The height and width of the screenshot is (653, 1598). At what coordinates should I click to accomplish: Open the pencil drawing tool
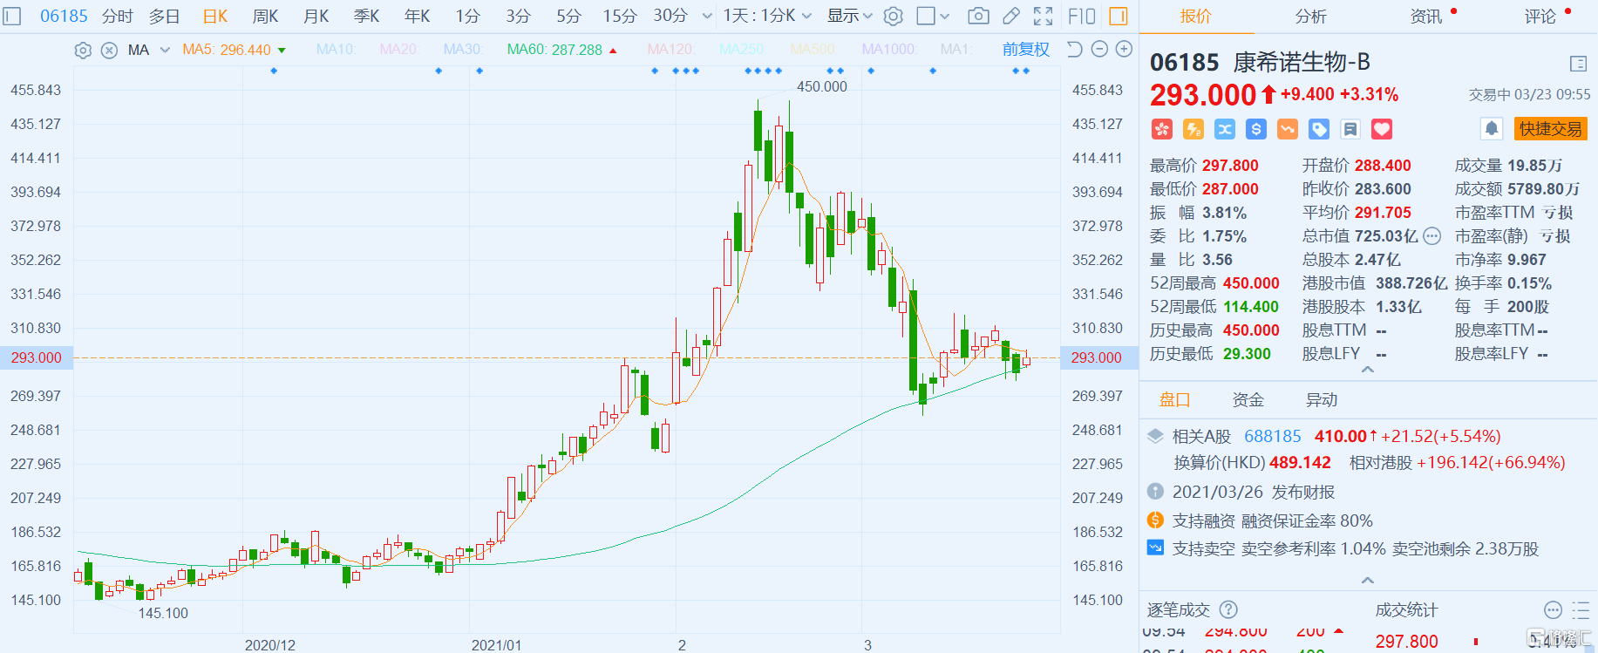click(x=1011, y=16)
